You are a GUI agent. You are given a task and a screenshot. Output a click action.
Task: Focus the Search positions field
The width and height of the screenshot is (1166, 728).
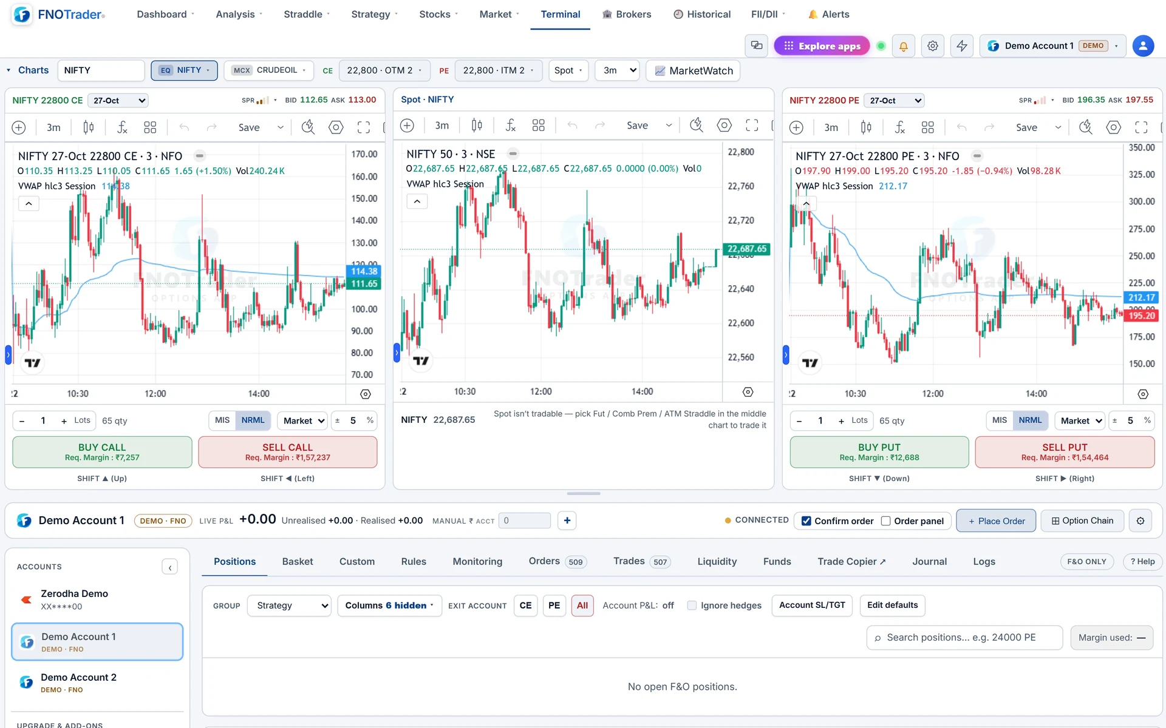tap(964, 638)
